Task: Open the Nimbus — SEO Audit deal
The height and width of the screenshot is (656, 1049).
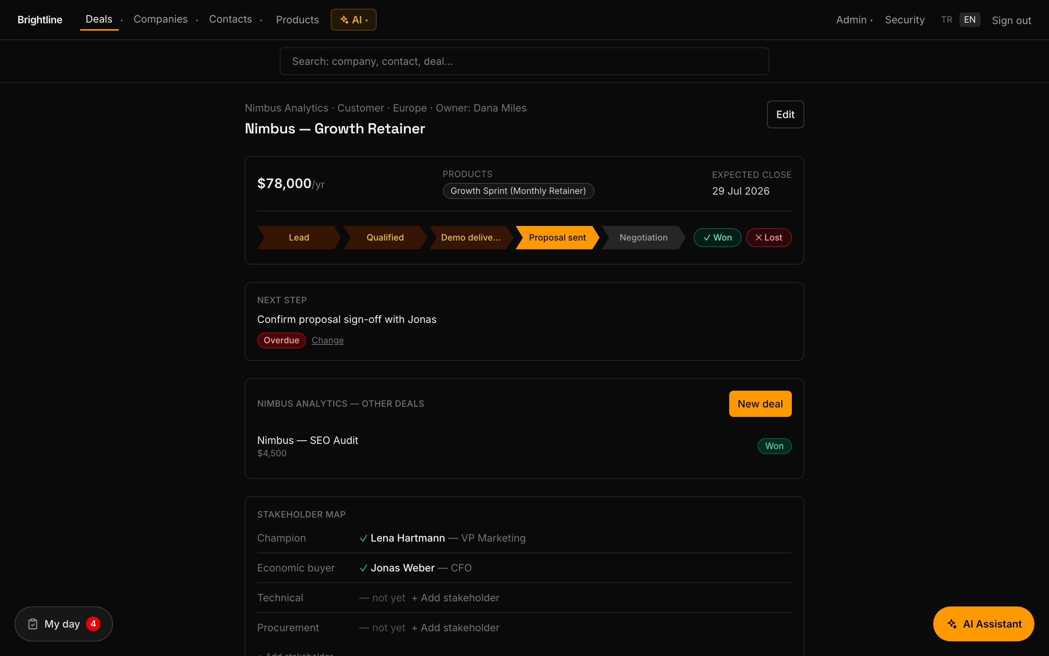Action: point(307,440)
